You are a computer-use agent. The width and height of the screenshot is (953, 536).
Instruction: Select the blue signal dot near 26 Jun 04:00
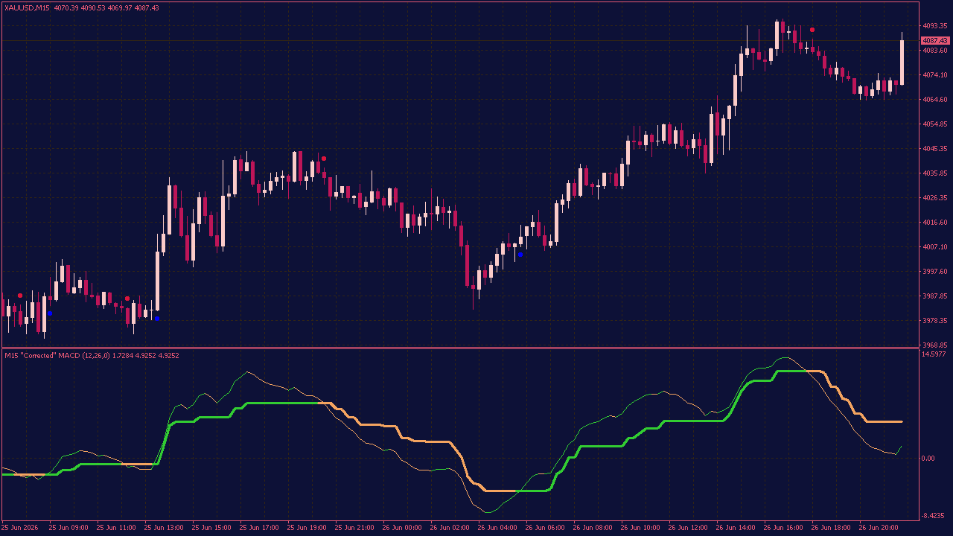click(x=520, y=255)
